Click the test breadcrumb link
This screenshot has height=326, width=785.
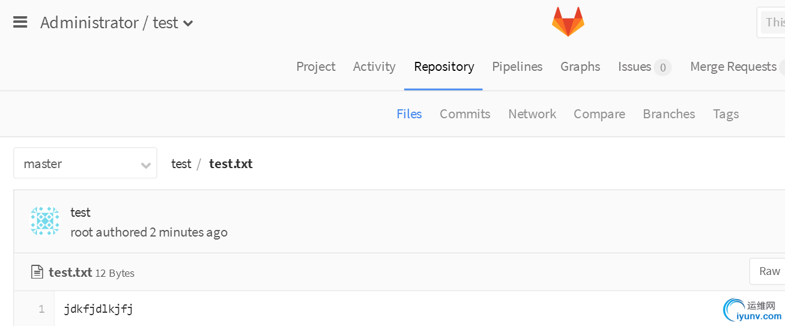181,164
